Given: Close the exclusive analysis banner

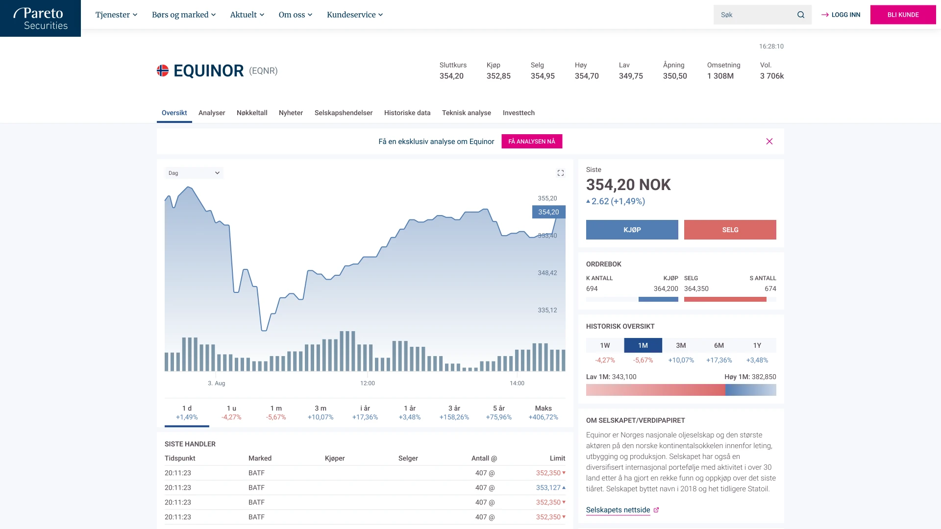Looking at the screenshot, I should click(x=769, y=142).
